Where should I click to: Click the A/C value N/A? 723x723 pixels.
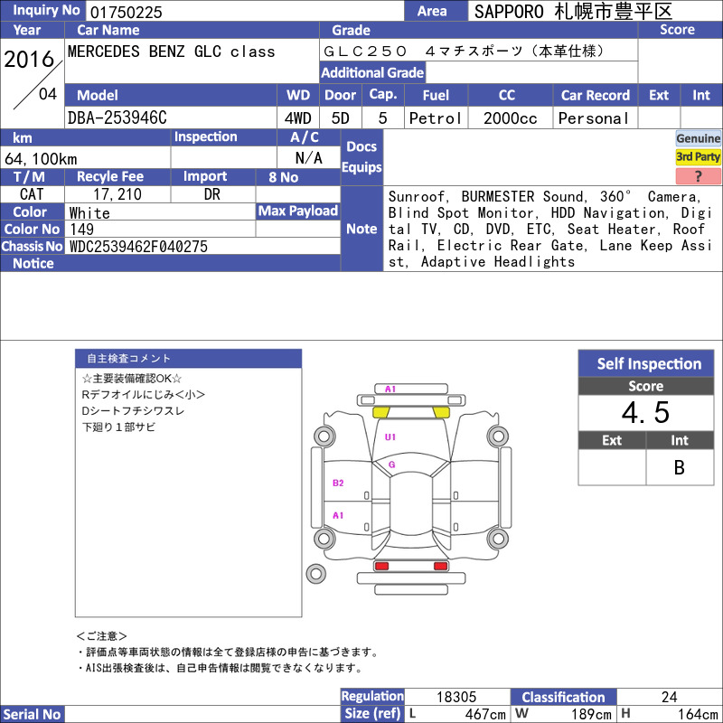(308, 158)
